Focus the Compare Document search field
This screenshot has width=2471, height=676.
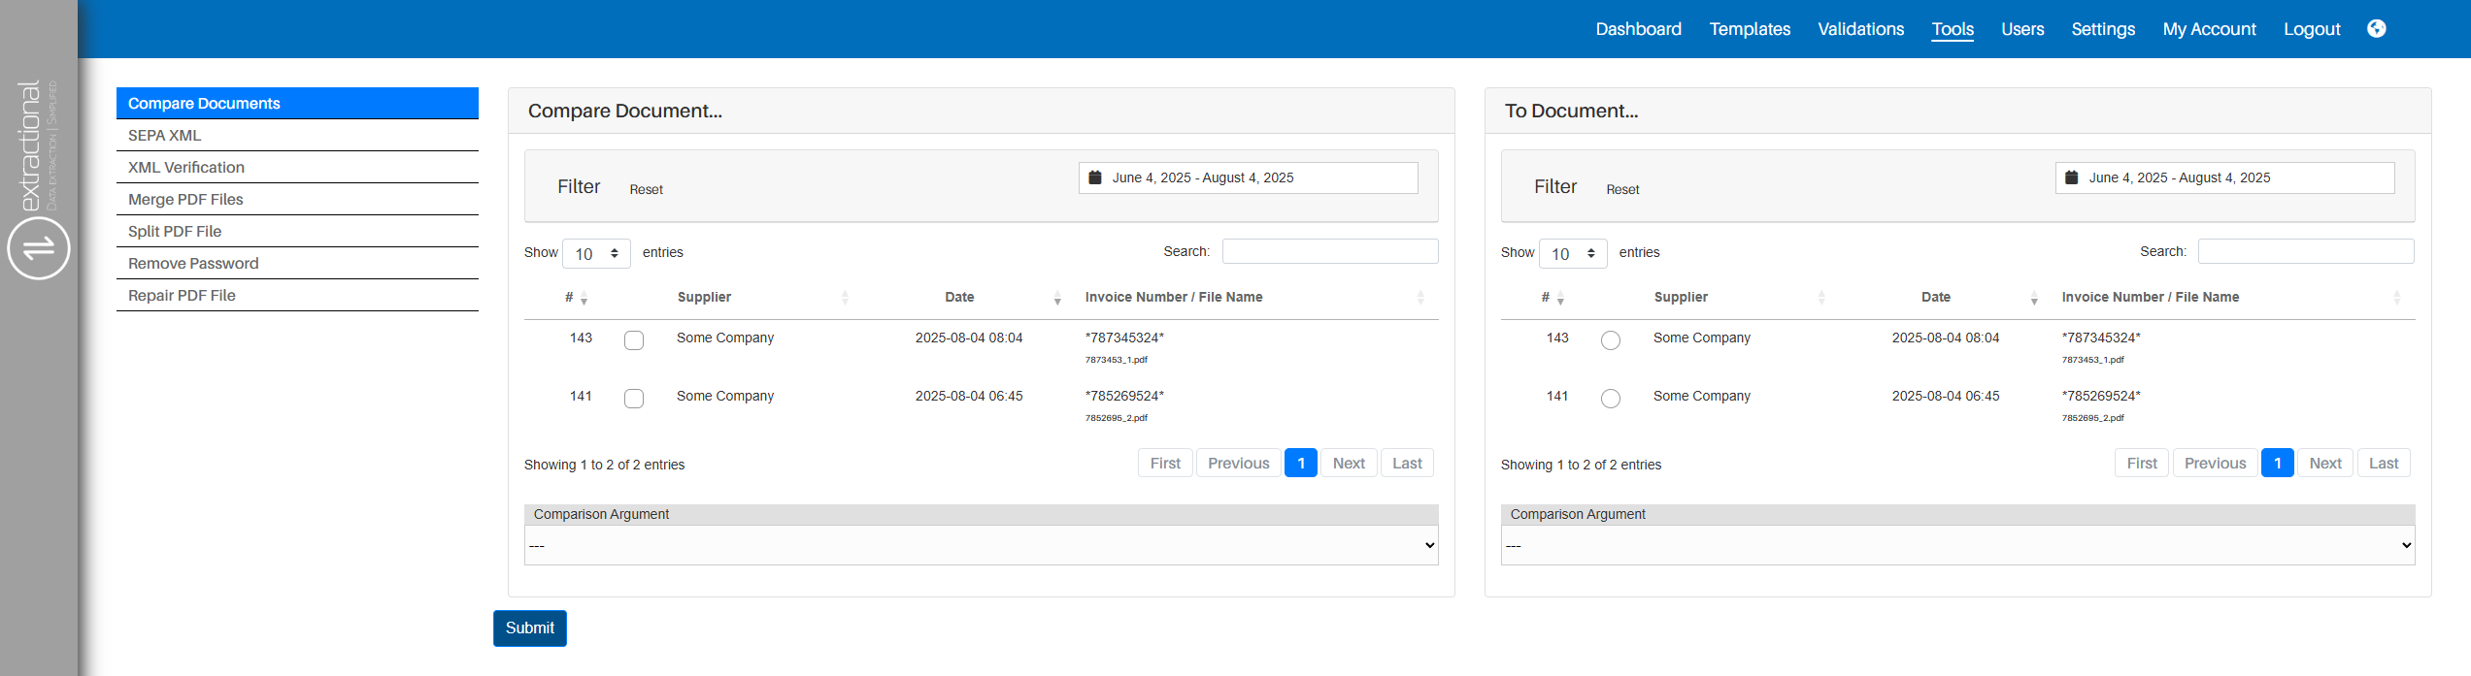(1329, 252)
